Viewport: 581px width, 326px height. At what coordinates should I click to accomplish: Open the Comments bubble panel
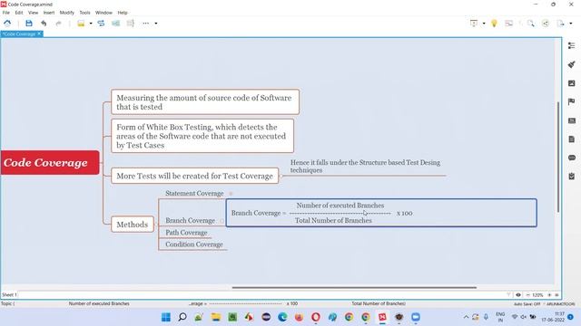coord(571,158)
